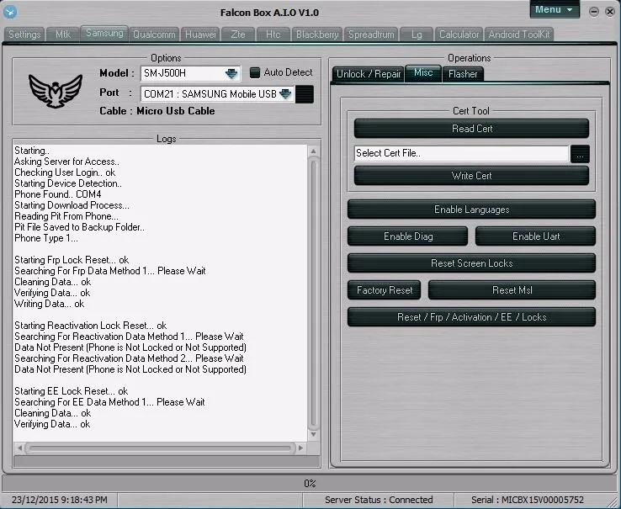Open the Lg tab
621x509 pixels.
click(417, 34)
